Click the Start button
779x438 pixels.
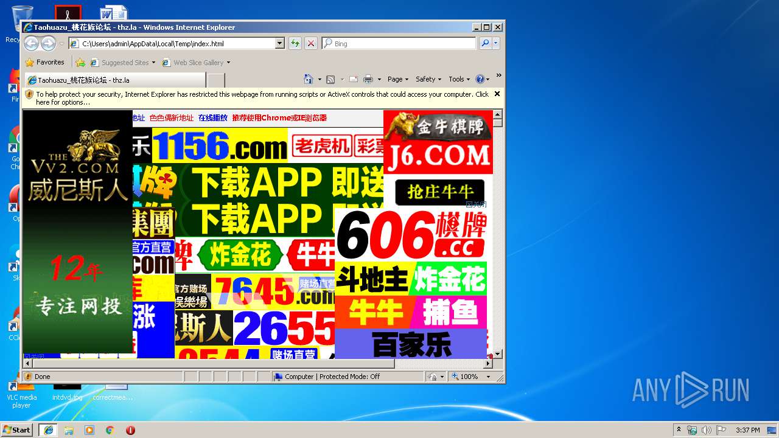[17, 430]
